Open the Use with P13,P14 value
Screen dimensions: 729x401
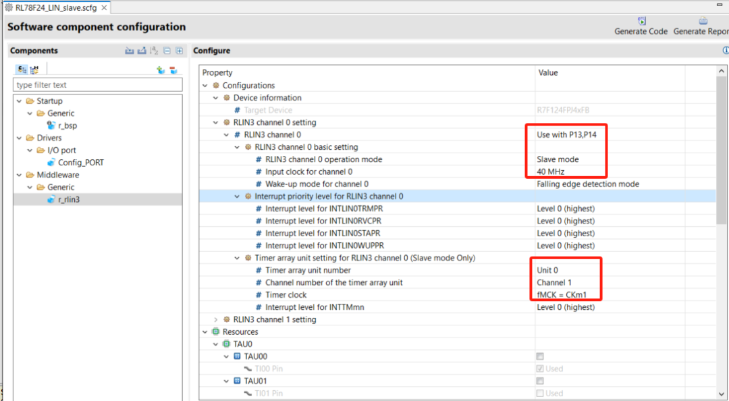pos(567,134)
